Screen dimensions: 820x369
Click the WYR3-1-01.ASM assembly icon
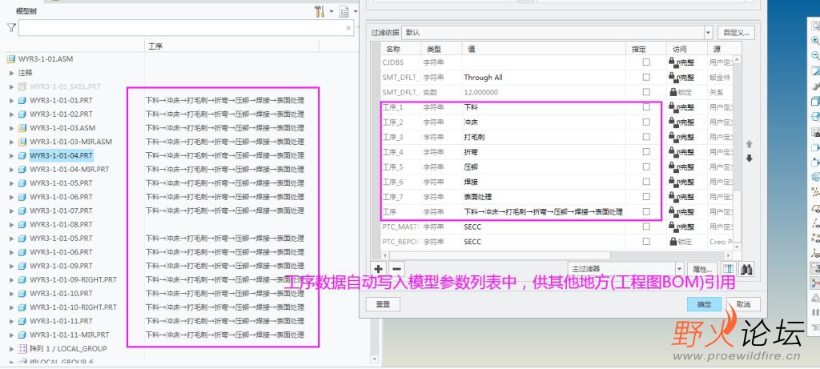(11, 59)
